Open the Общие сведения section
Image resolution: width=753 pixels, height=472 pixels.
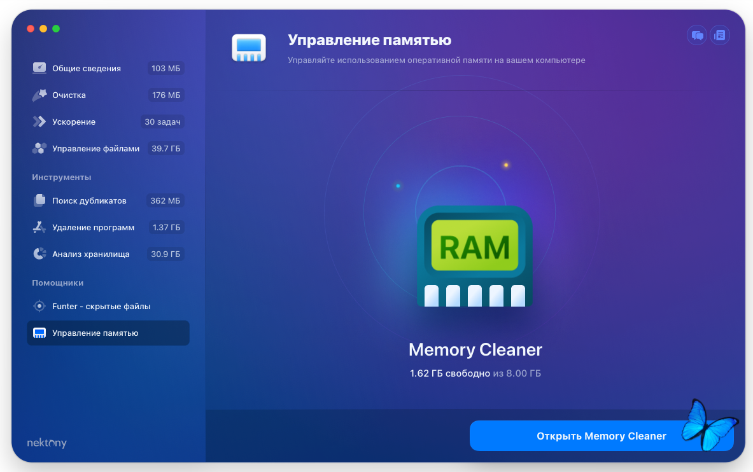(108, 68)
